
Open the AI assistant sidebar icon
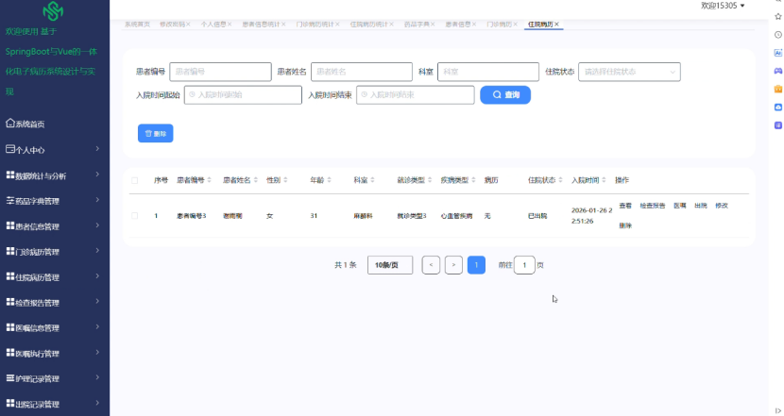click(778, 53)
